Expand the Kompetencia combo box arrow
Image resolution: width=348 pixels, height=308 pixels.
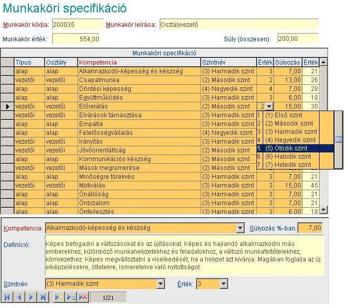point(240,228)
